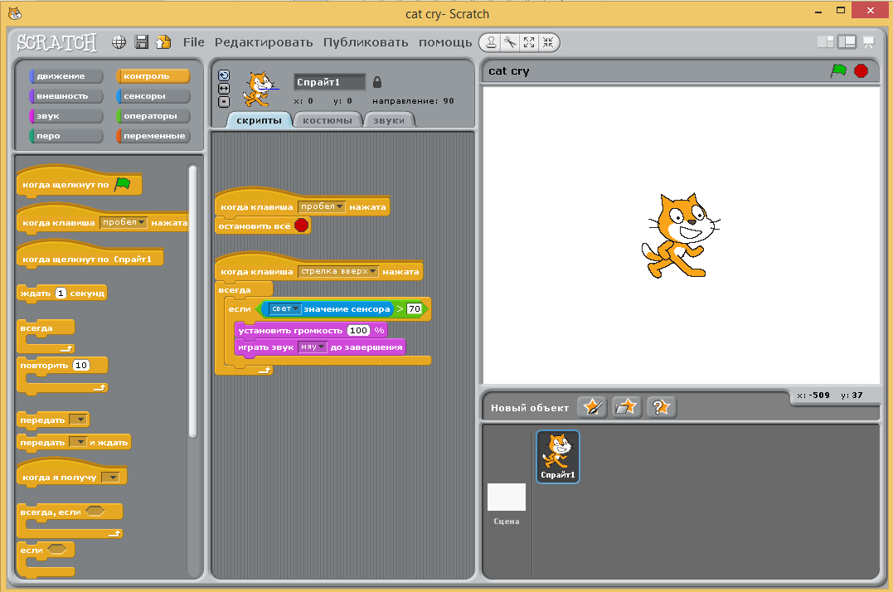
Task: Switch to full stage view mode
Action: coord(847,42)
